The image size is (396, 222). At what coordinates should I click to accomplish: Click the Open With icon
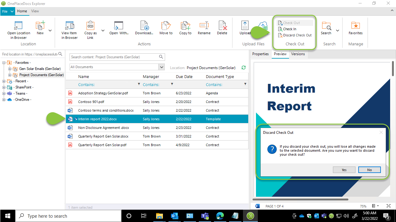(119, 26)
